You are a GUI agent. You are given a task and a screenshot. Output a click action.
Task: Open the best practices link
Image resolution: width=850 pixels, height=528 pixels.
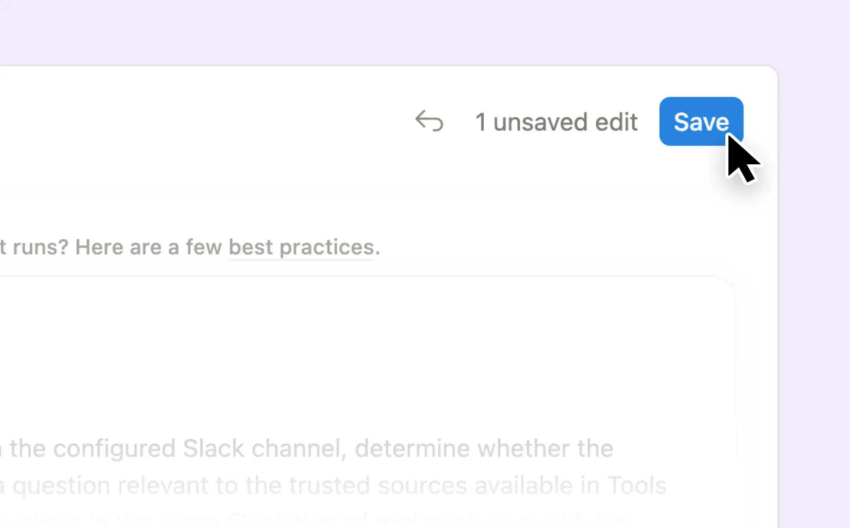coord(301,247)
